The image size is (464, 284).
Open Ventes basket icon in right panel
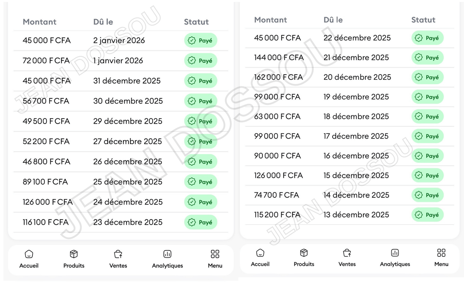point(347,253)
